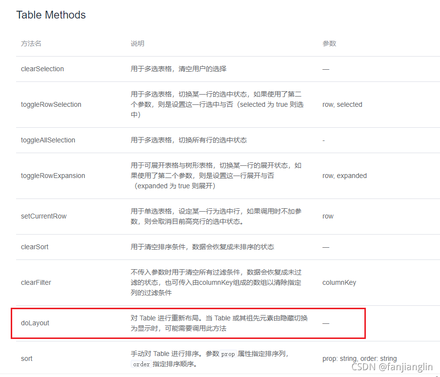Select the clearFilter method name
Screen dimensions: 440x377
pos(36,282)
